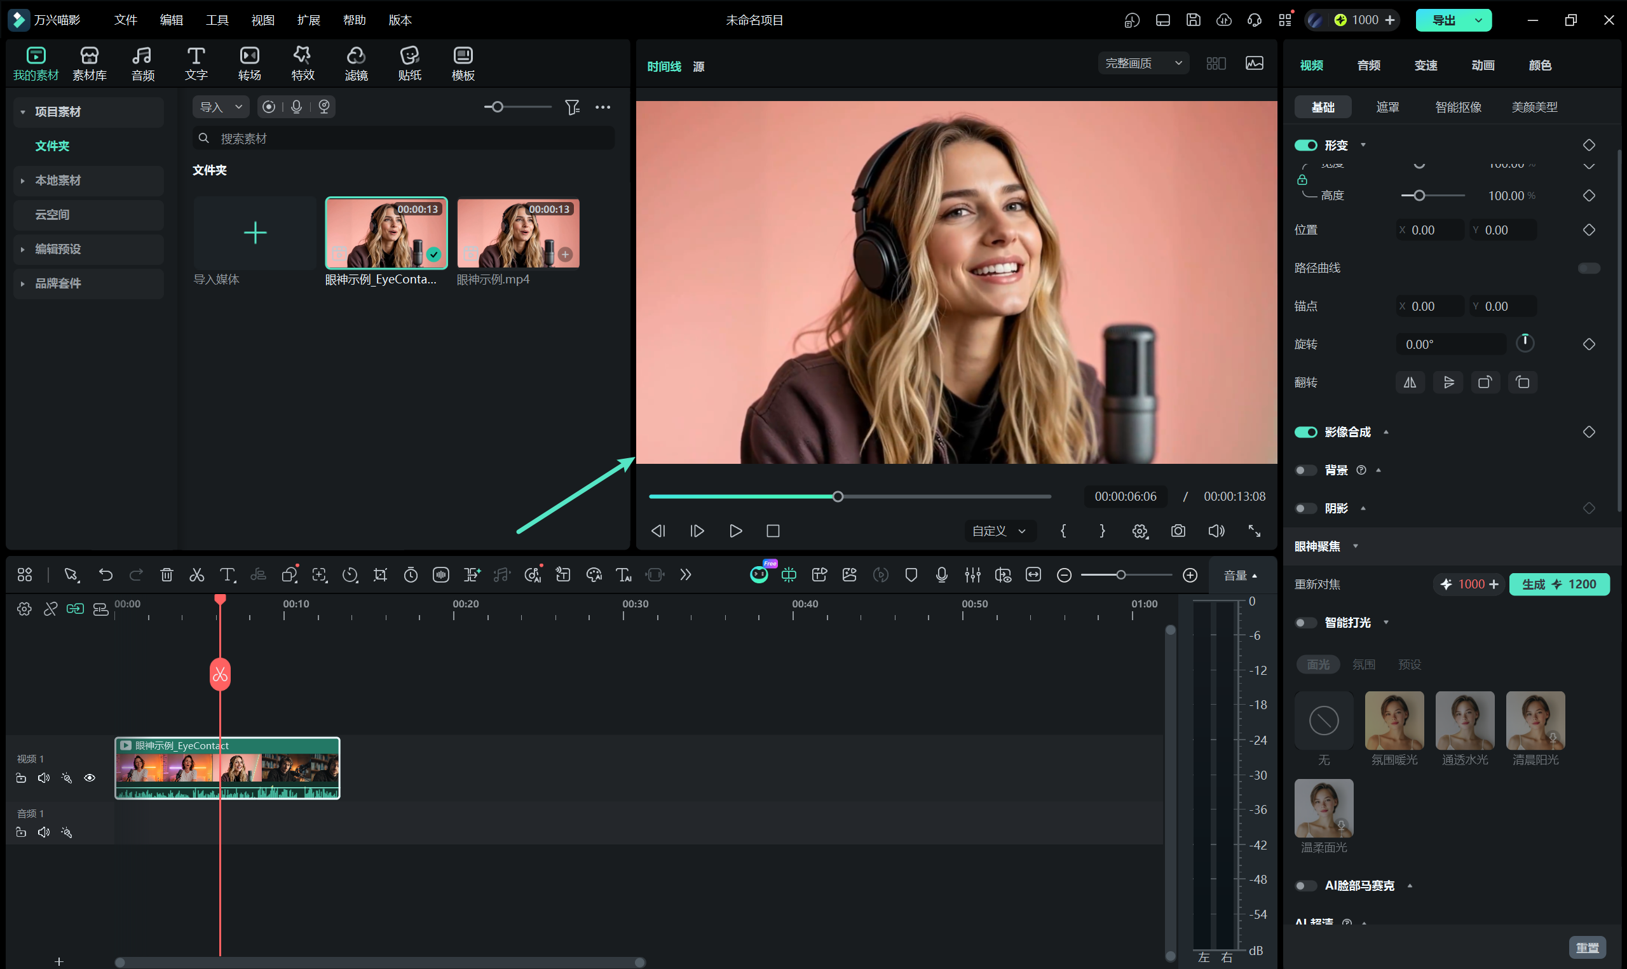Switch to the 遮罩 mask sub-tab
This screenshot has width=1627, height=969.
click(1387, 107)
